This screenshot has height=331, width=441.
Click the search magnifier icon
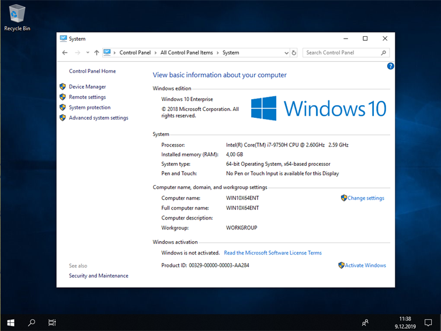[383, 53]
